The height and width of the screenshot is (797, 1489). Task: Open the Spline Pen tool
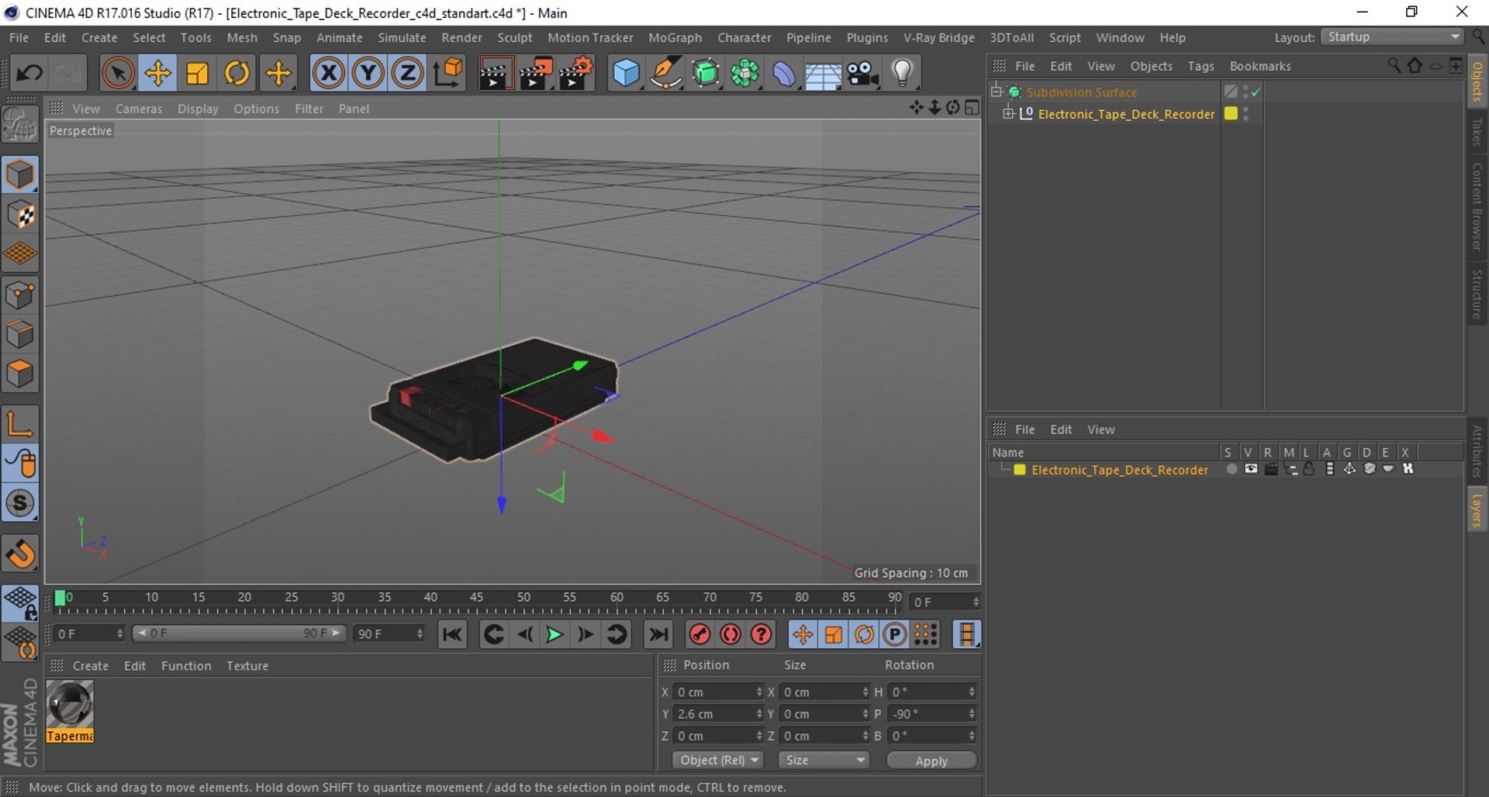click(x=665, y=74)
